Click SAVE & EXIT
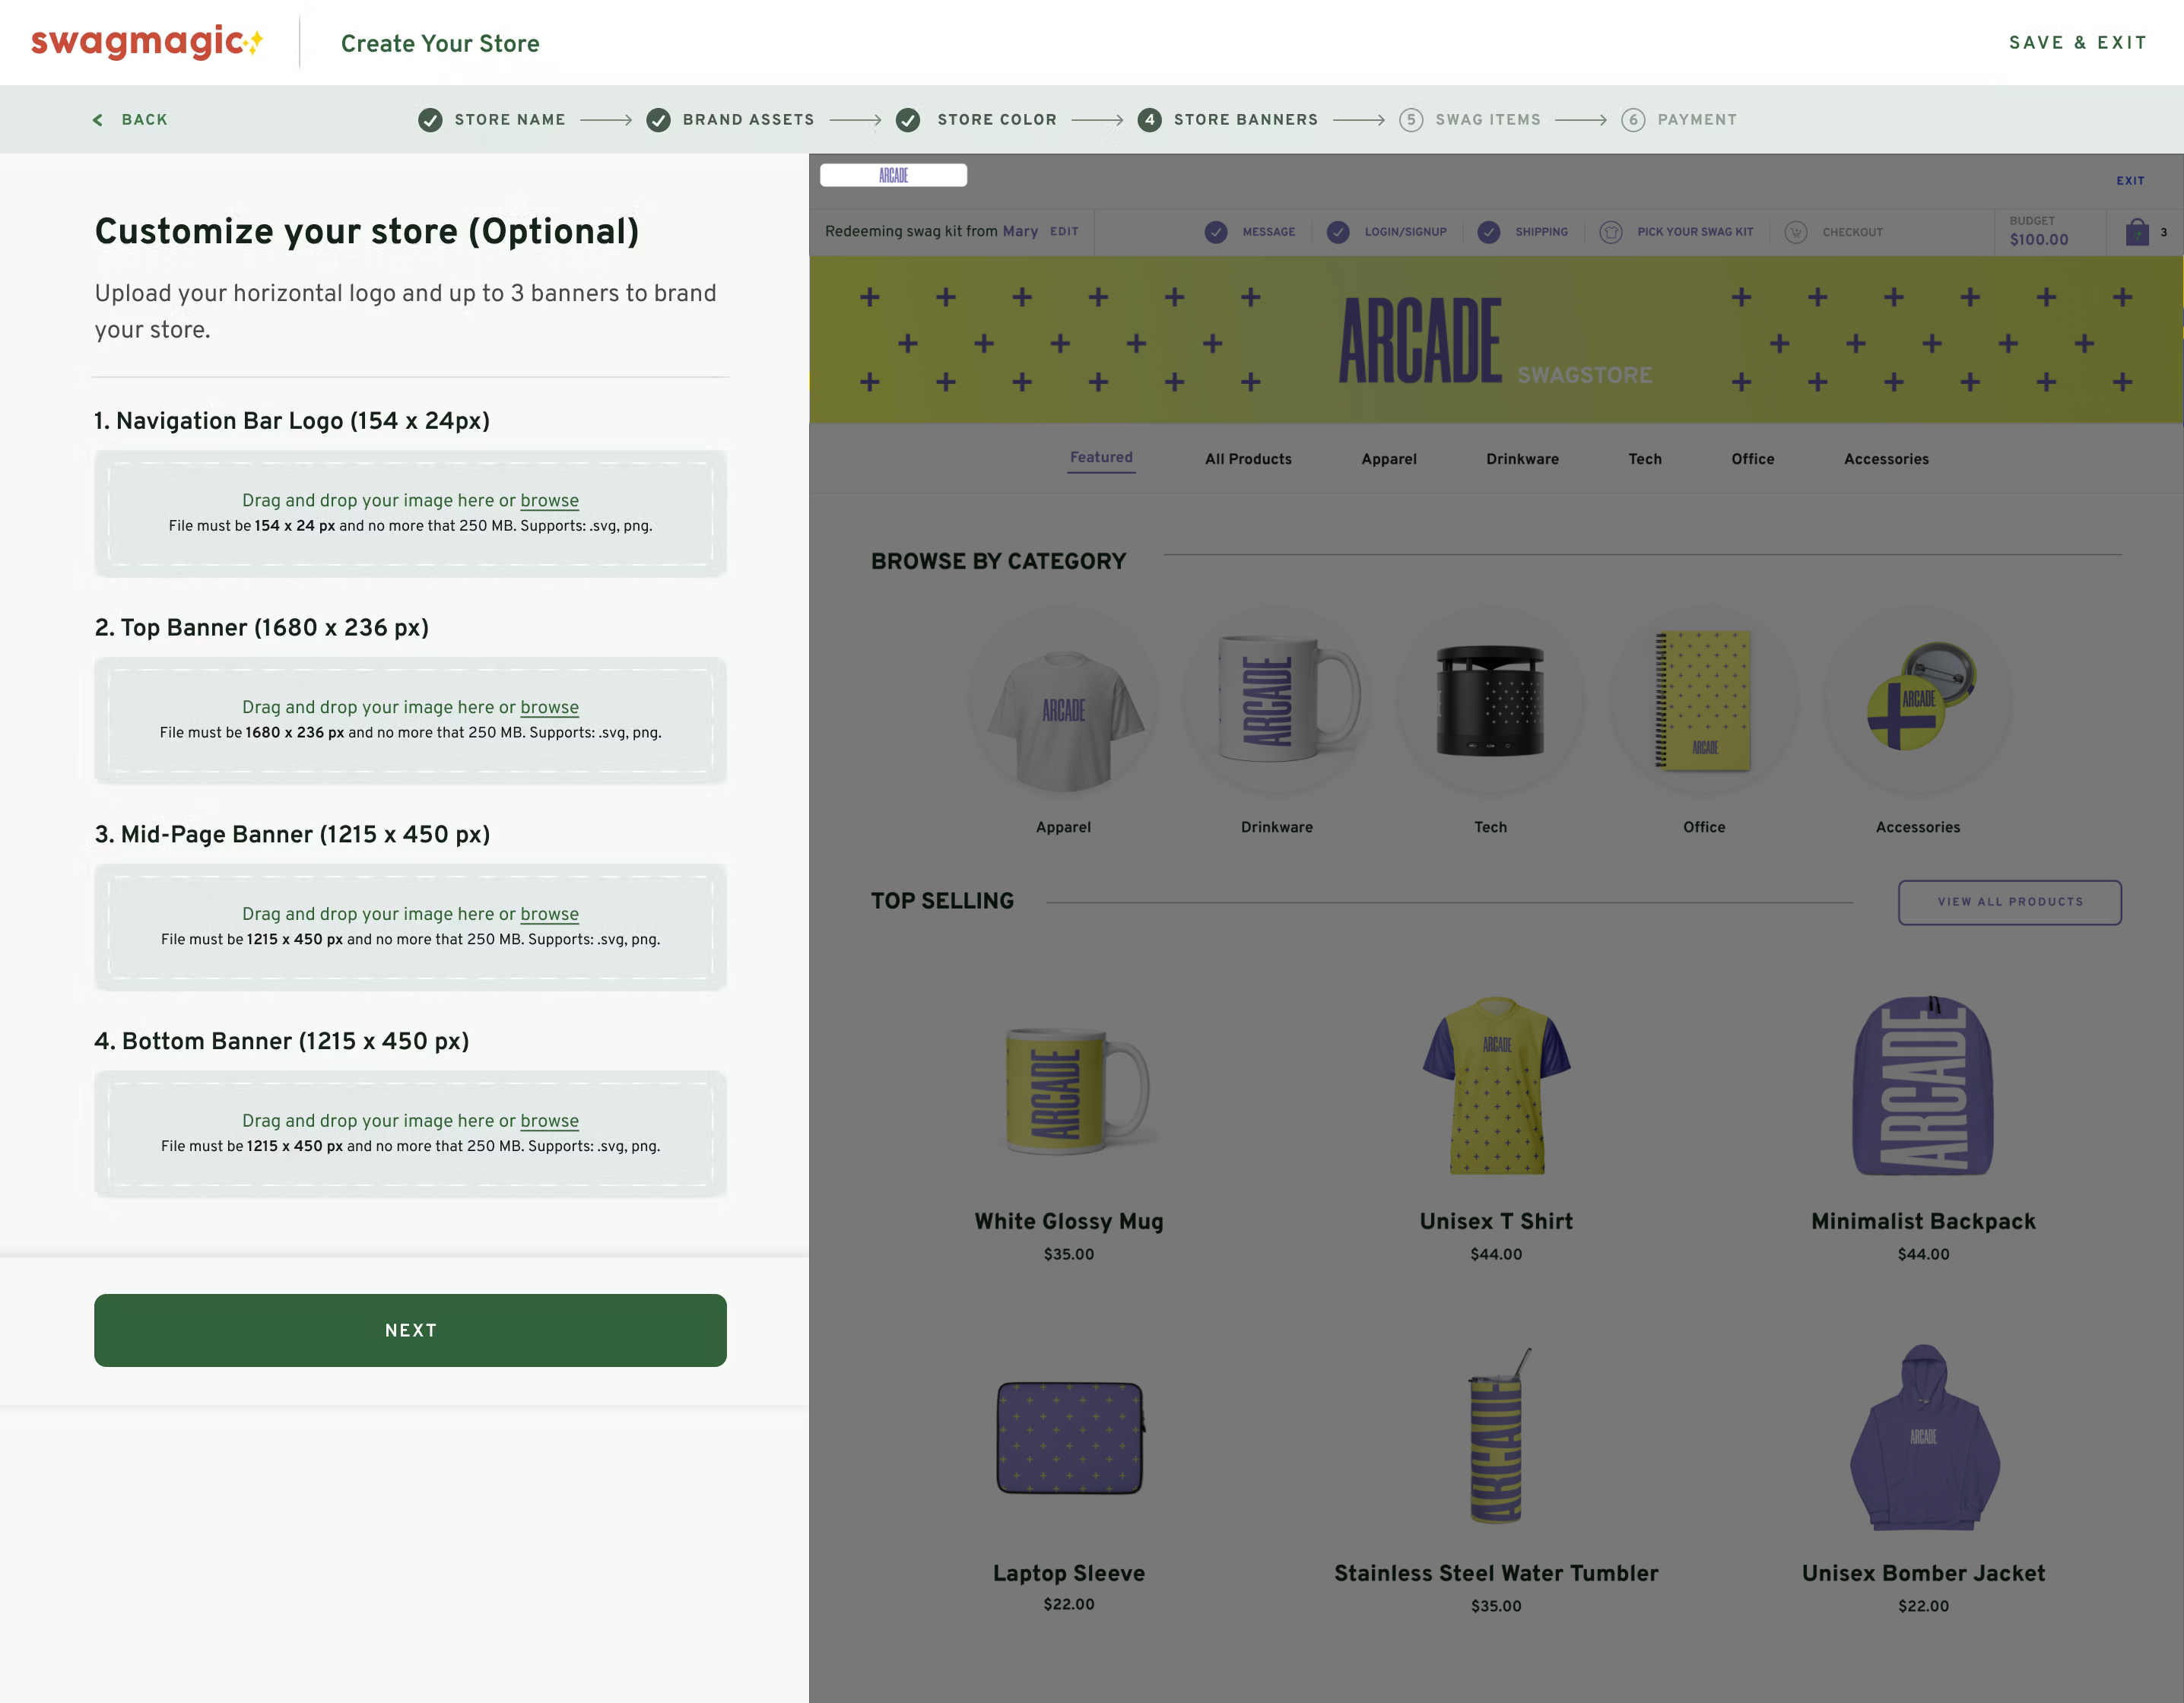Image resolution: width=2184 pixels, height=1703 pixels. coord(2078,43)
